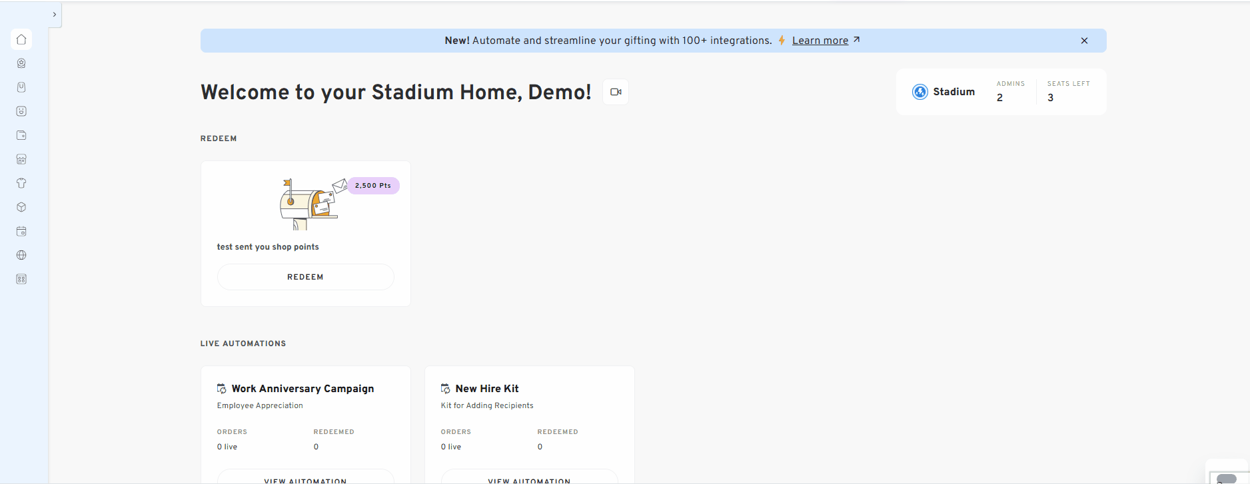Open the wallet icon in sidebar
This screenshot has width=1250, height=484.
(21, 135)
